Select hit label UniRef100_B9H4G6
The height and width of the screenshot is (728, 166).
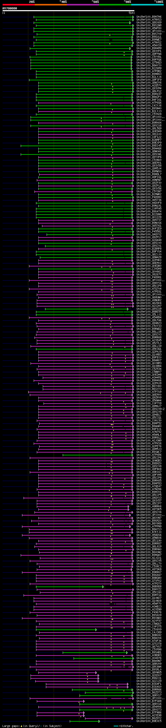coord(149,380)
